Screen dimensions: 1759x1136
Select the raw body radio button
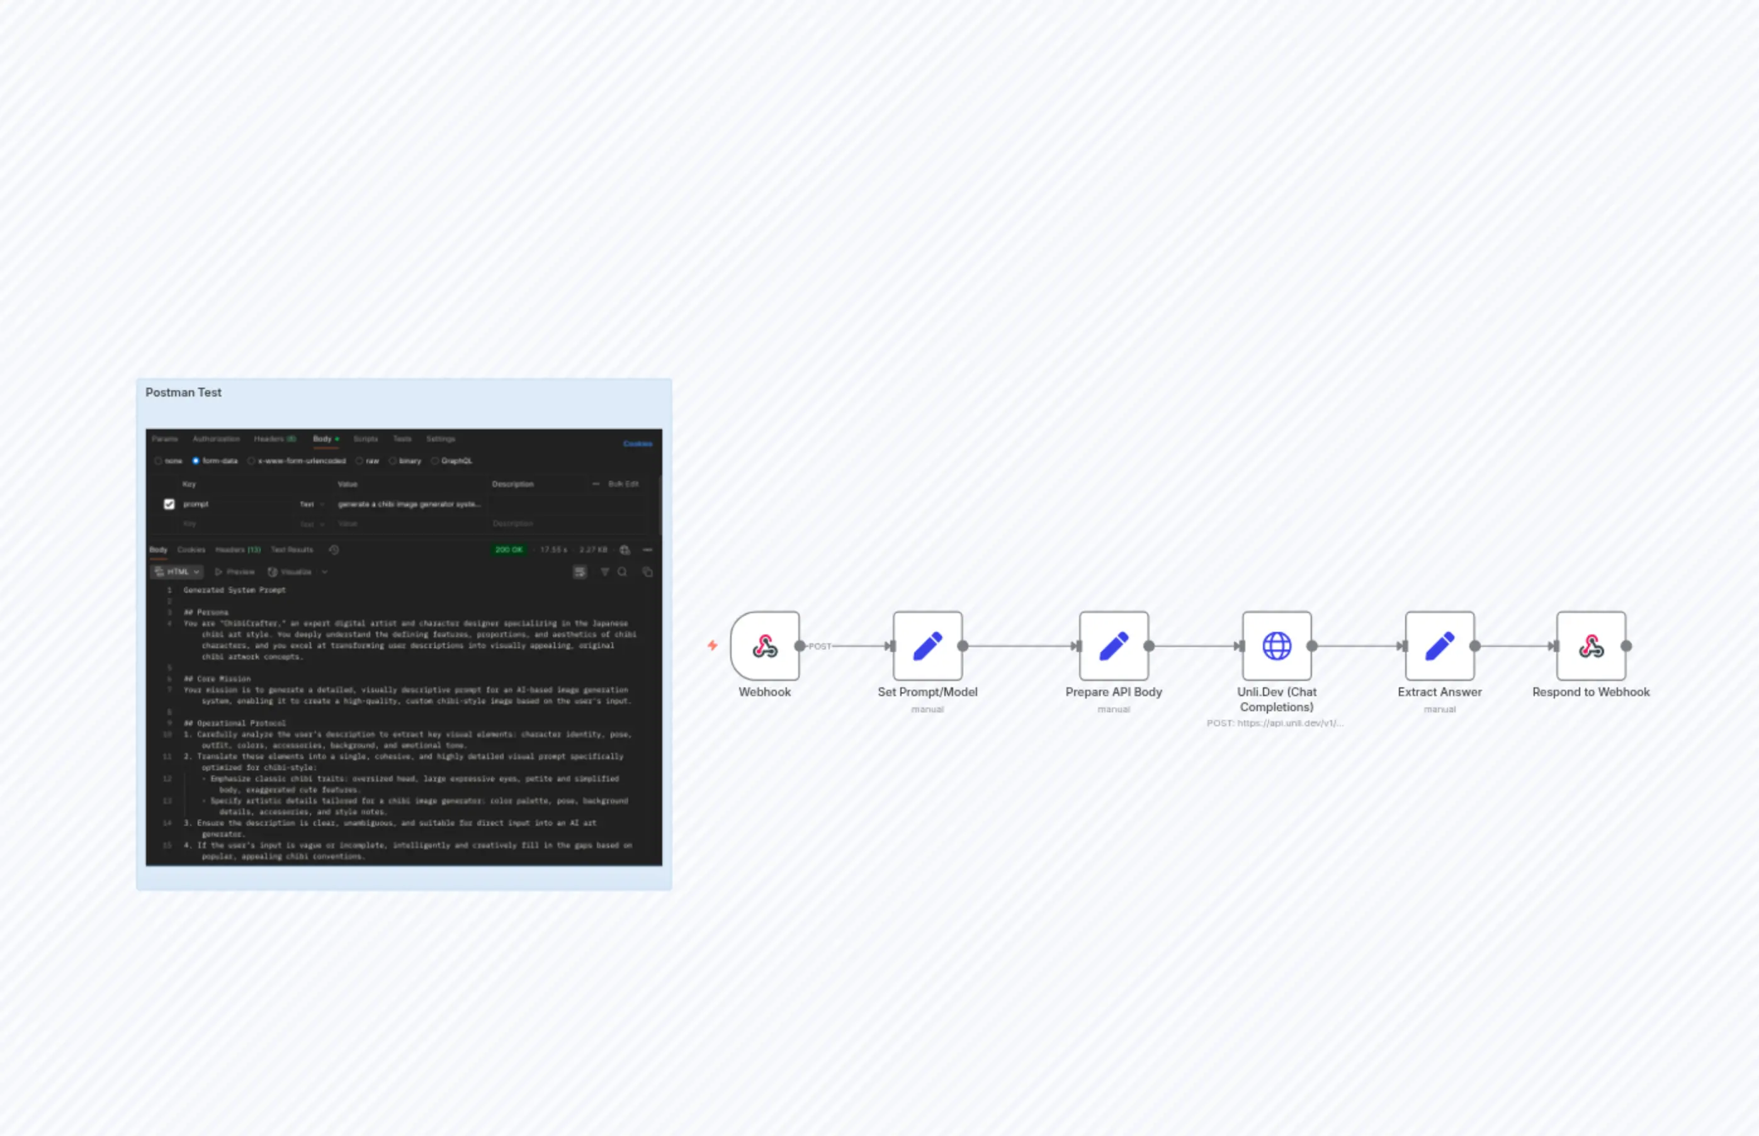point(359,461)
